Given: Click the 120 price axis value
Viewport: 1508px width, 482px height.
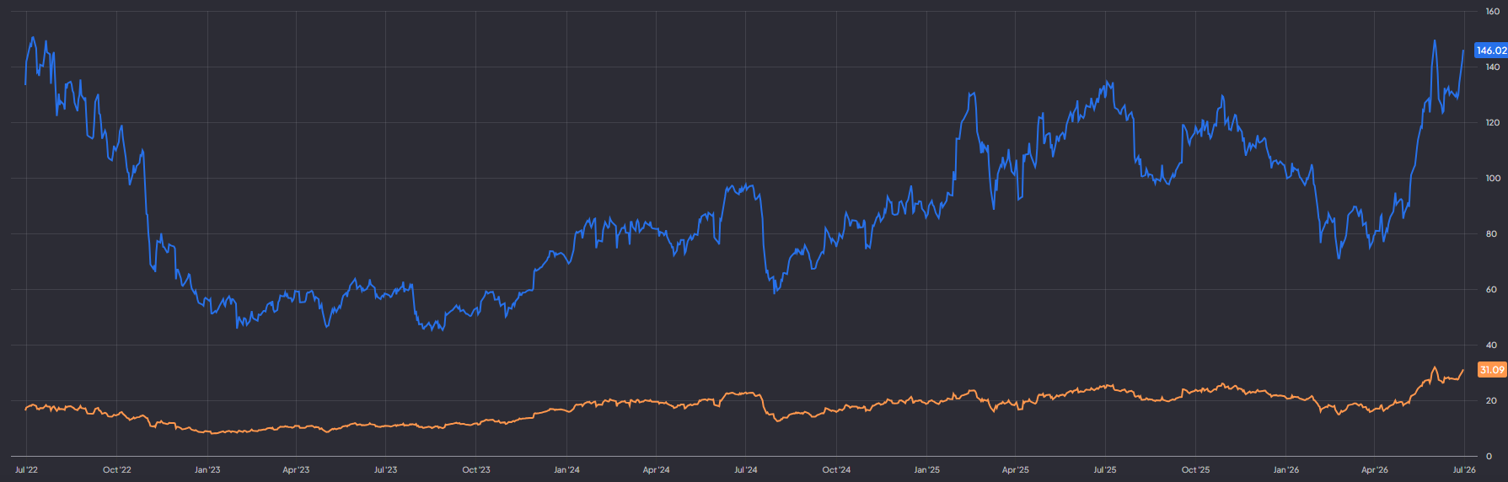Looking at the screenshot, I should (x=1492, y=123).
